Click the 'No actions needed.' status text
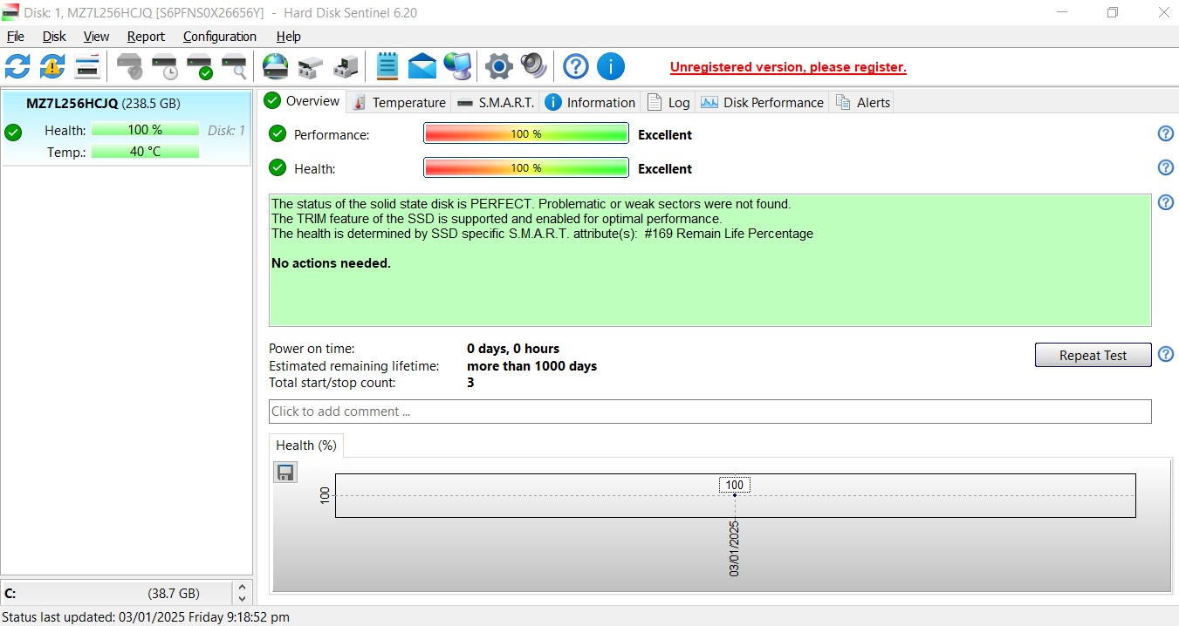The width and height of the screenshot is (1179, 626). click(331, 263)
